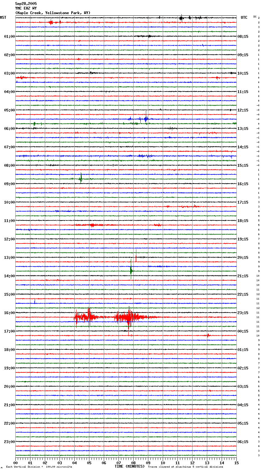The width and height of the screenshot is (261, 471).
Task: Click the 05 minute tick label on the bottom axis
Action: pos(89,463)
